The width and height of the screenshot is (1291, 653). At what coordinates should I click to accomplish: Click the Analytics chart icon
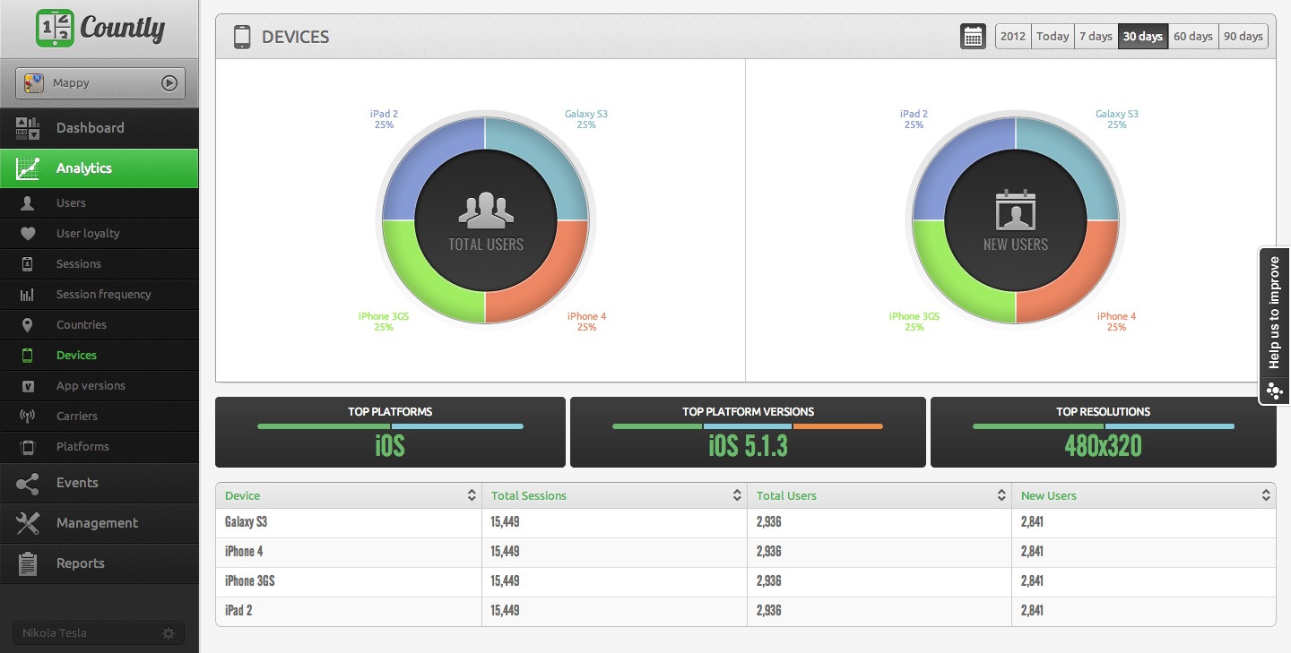click(x=28, y=168)
